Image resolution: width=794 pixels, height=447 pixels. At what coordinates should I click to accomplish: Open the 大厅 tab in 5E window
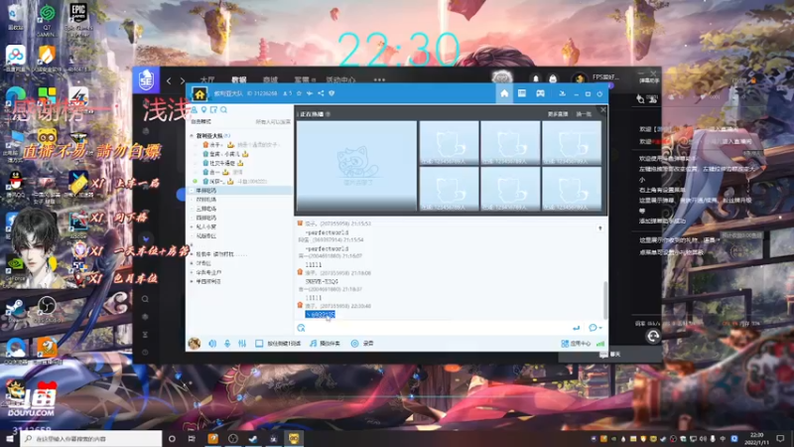207,79
